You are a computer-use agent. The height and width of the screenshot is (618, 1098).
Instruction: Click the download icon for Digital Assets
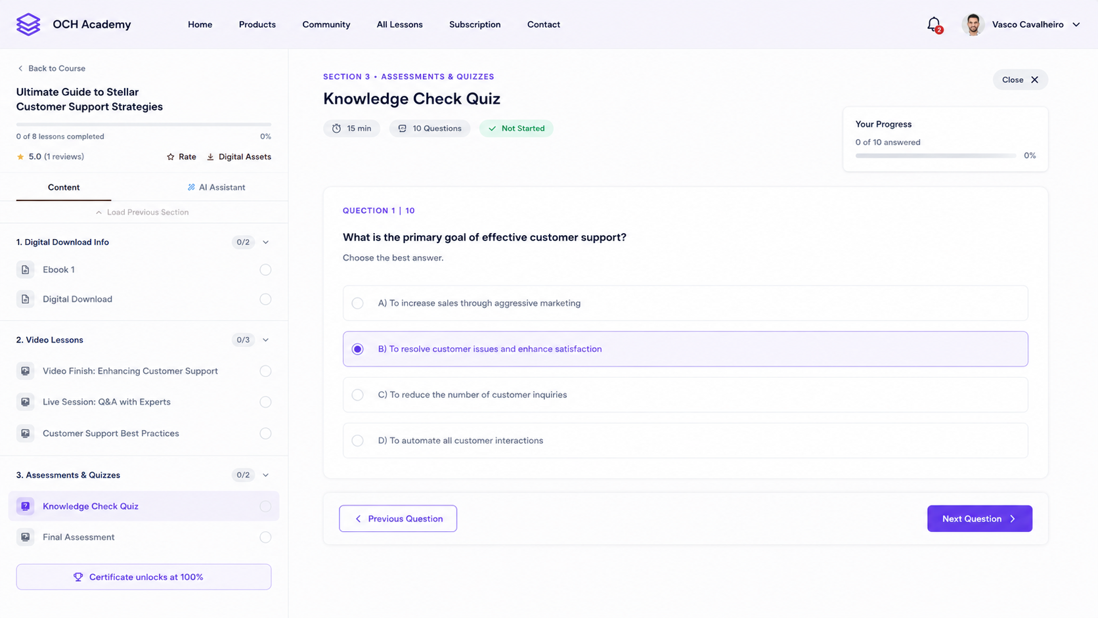click(x=210, y=157)
